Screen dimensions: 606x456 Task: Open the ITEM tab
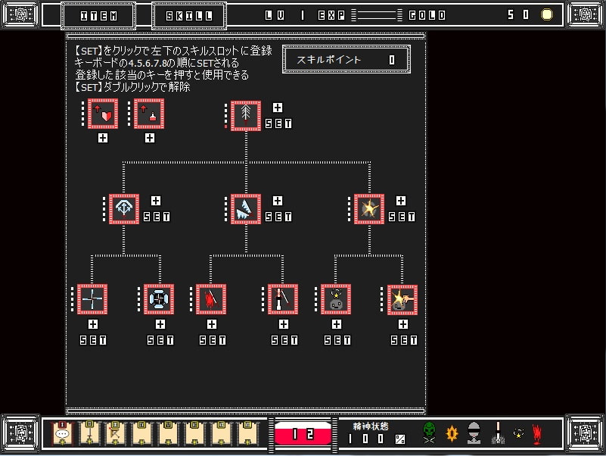click(x=98, y=15)
